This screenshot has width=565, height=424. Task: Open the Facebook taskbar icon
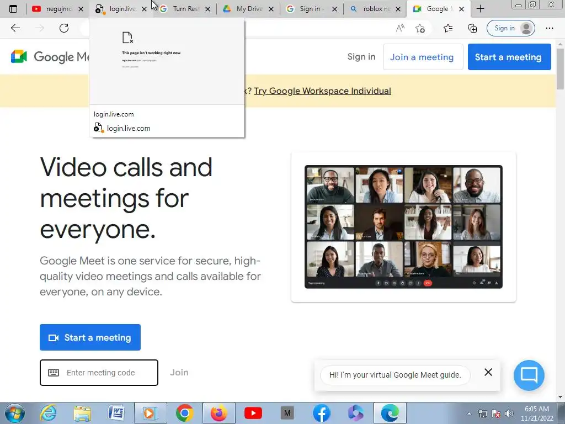pos(322,413)
